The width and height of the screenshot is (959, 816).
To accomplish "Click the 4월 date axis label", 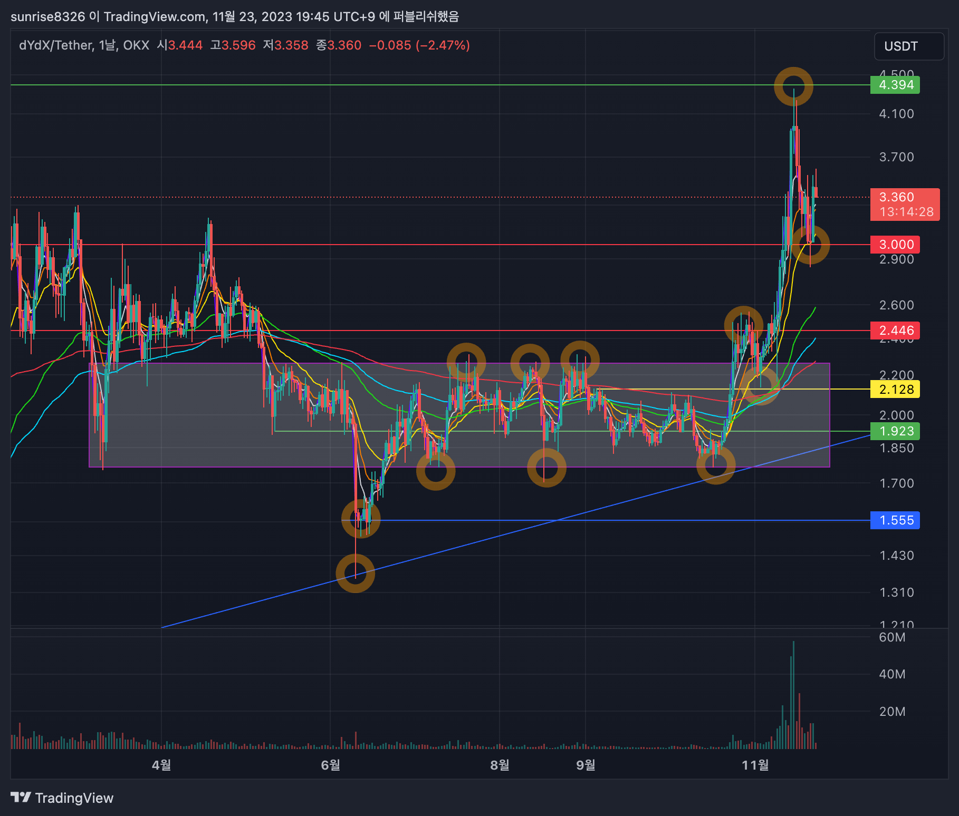I will point(161,765).
